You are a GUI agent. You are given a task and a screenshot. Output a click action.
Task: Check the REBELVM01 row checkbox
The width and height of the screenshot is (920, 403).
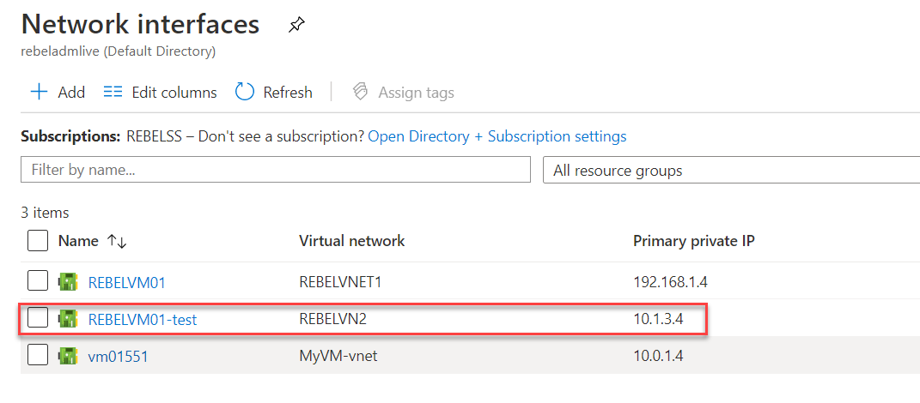pos(38,282)
